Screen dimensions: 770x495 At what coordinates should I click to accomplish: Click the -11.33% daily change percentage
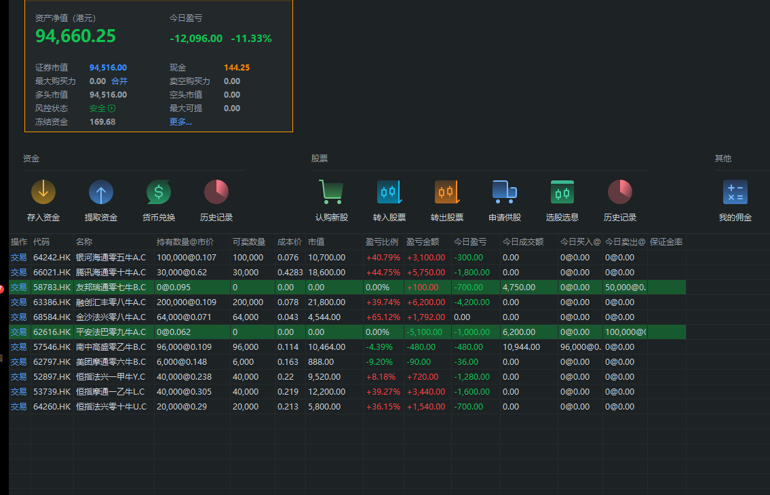pos(252,38)
